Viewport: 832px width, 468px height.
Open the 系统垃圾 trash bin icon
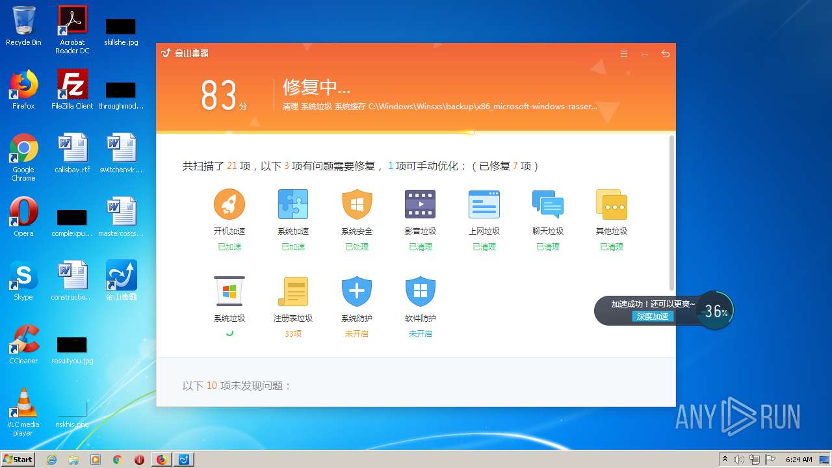229,291
